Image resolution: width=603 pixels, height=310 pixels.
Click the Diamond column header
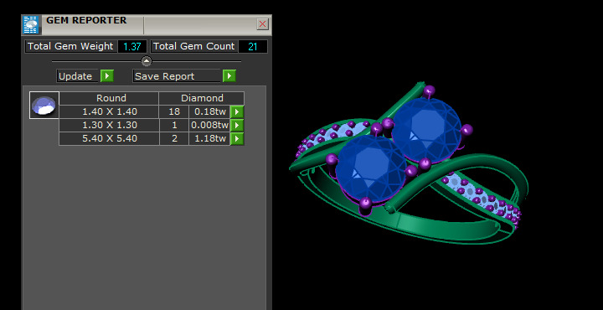[202, 98]
